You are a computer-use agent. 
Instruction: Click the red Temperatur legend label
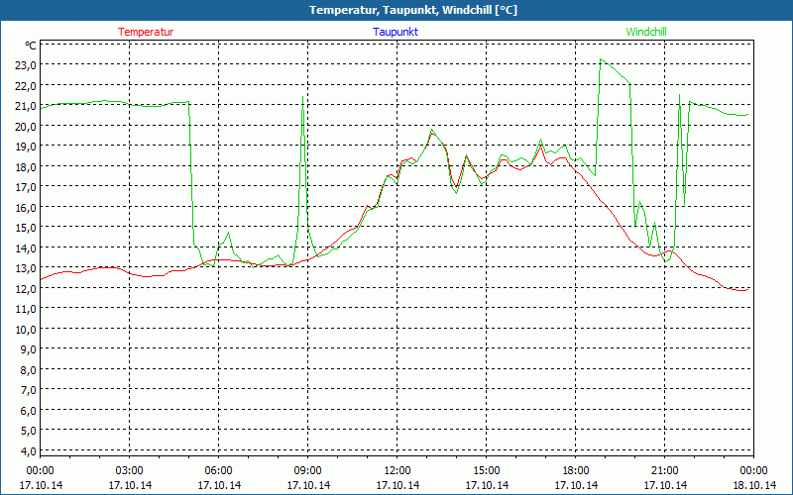tap(146, 32)
